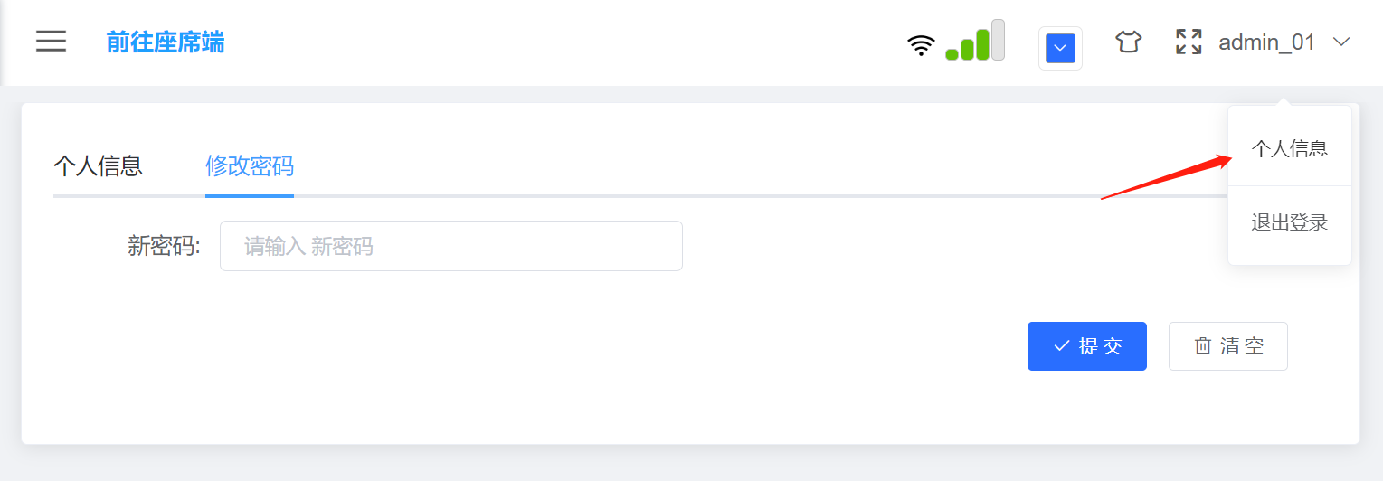Follow the 前往座席端 link
The image size is (1383, 481).
pyautogui.click(x=166, y=42)
